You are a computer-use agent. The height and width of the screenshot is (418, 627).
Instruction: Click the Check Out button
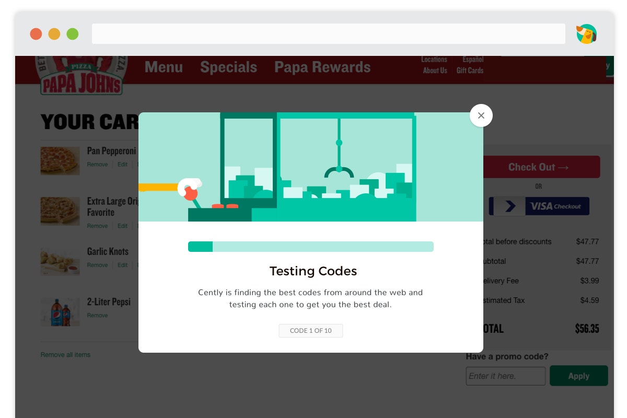pos(541,167)
